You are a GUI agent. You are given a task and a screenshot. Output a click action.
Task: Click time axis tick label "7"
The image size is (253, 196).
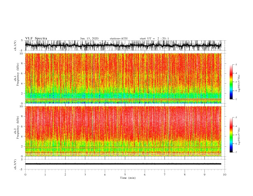point(165,175)
